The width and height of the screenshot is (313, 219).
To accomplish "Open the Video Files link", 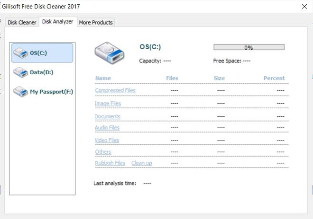I will [x=107, y=140].
